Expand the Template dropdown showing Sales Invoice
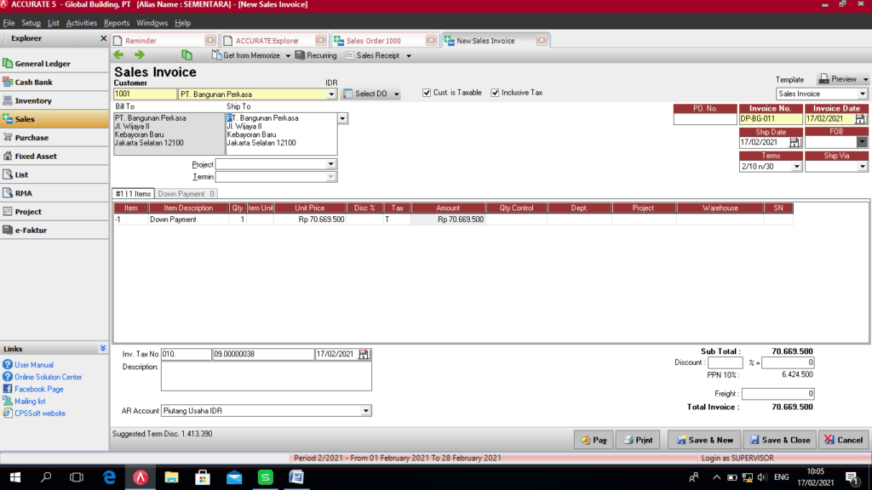The image size is (872, 490). coord(863,94)
